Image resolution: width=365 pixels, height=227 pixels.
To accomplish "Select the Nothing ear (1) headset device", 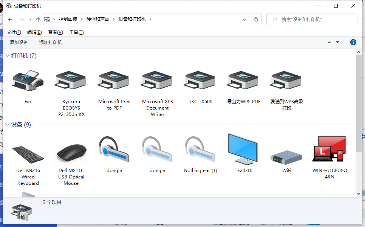I will (x=200, y=149).
